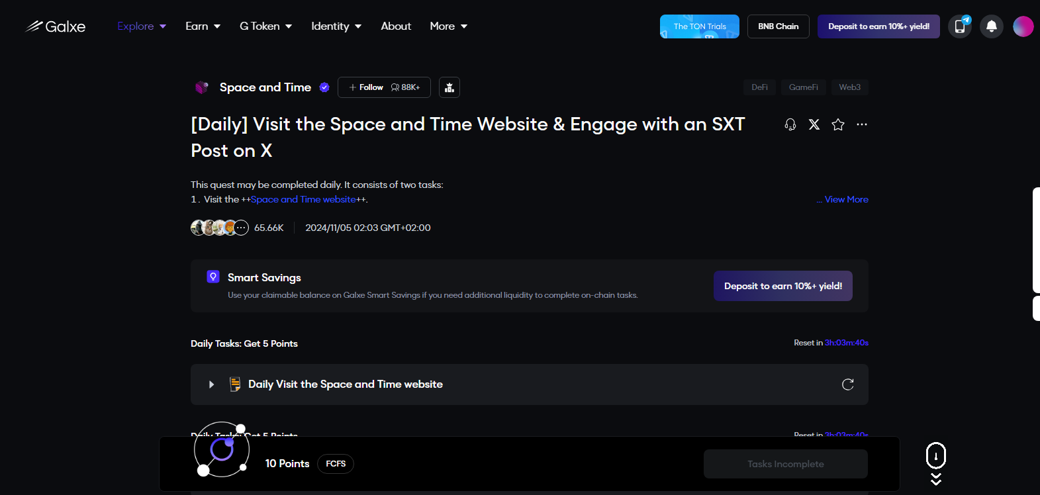Click the orange task icon in Daily Visit row

point(235,384)
